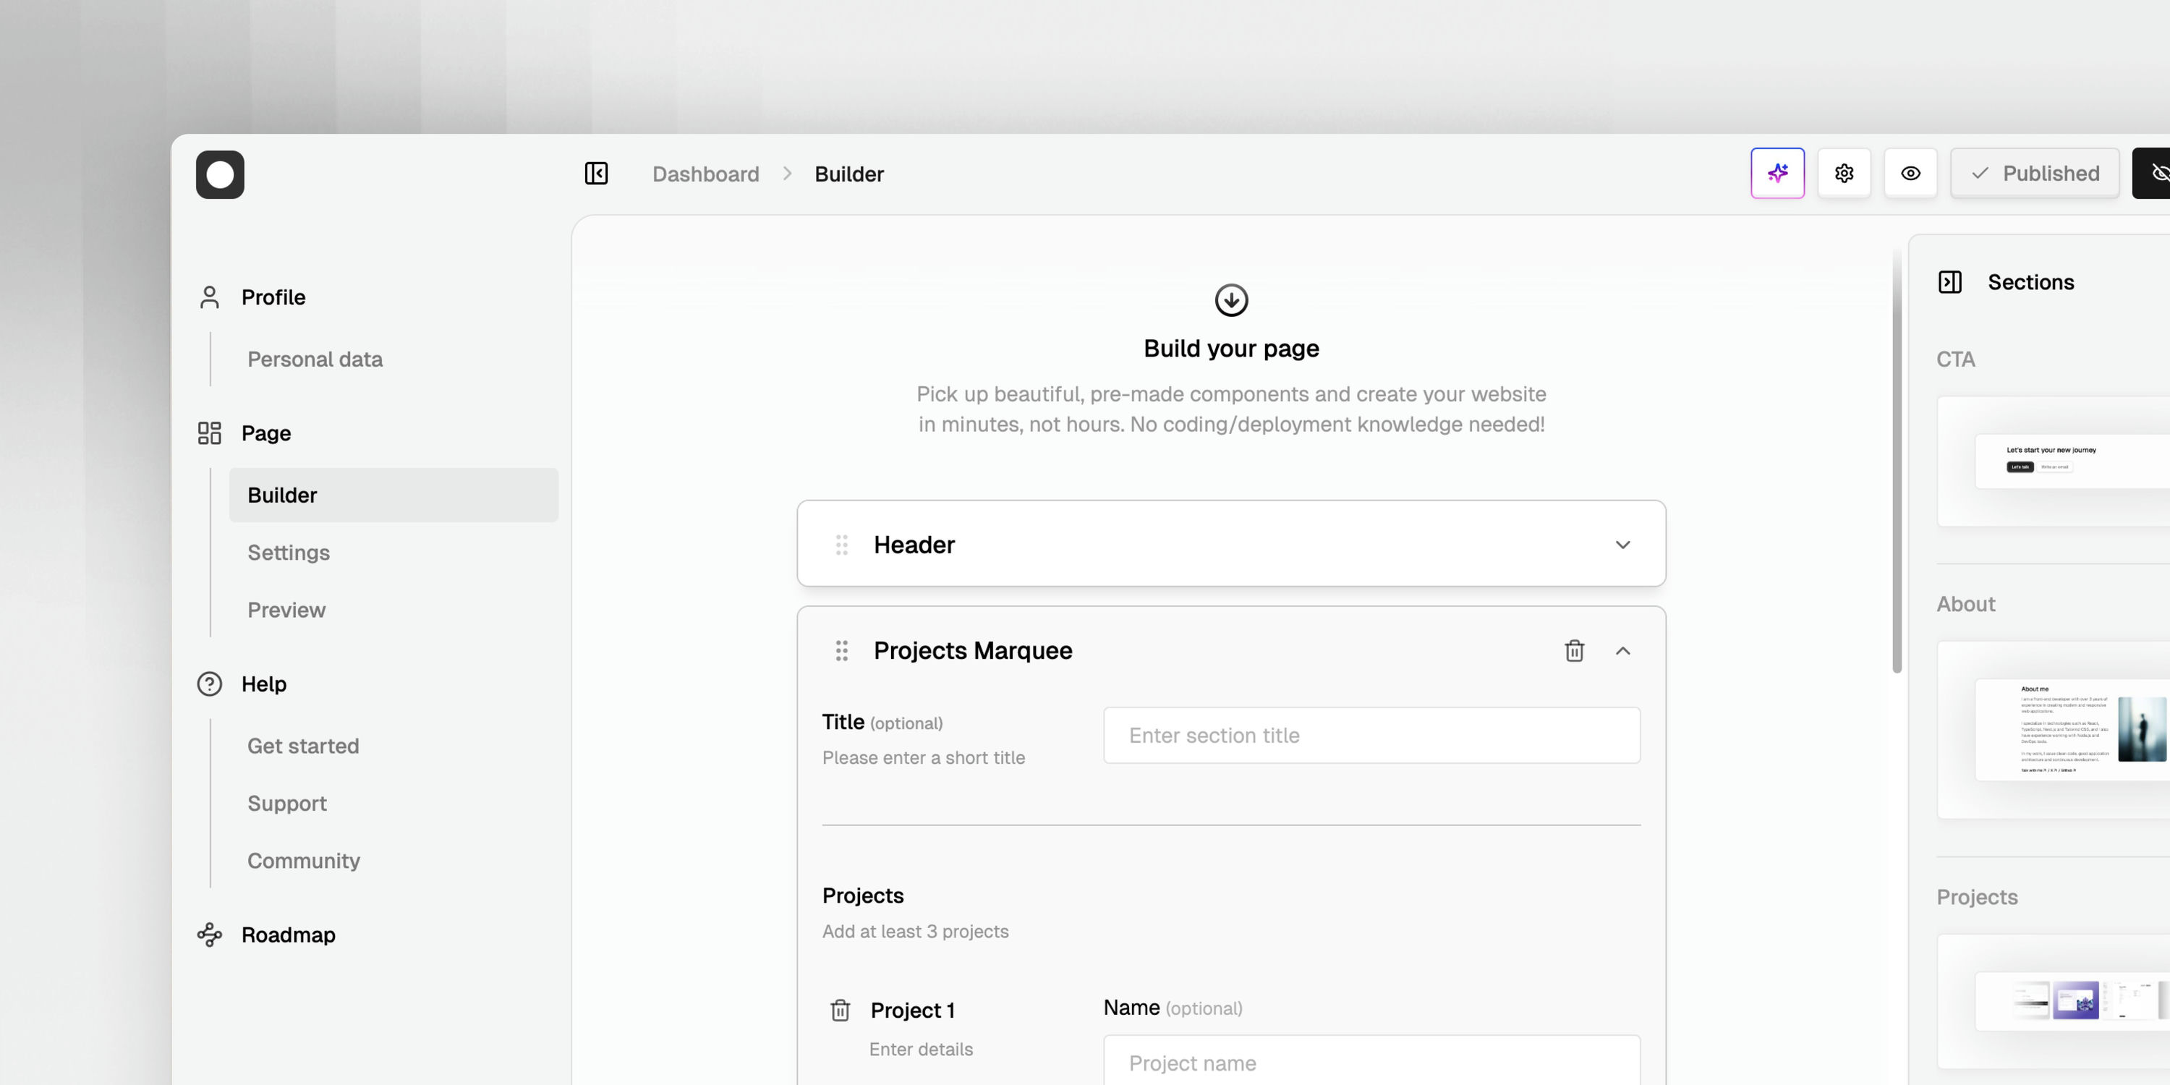Click the app logo icon
The image size is (2170, 1085).
(x=220, y=175)
